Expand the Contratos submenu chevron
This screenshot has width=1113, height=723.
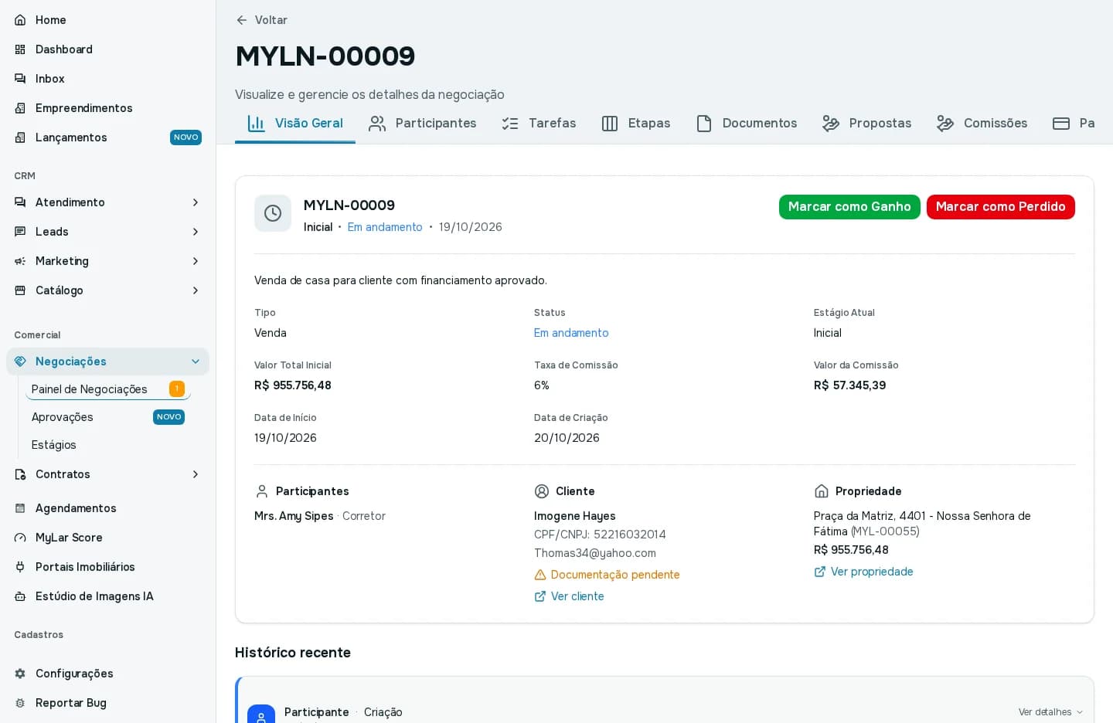pos(196,474)
